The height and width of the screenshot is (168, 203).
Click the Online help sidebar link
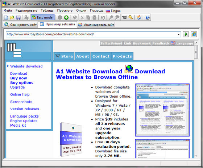[x=20, y=94]
